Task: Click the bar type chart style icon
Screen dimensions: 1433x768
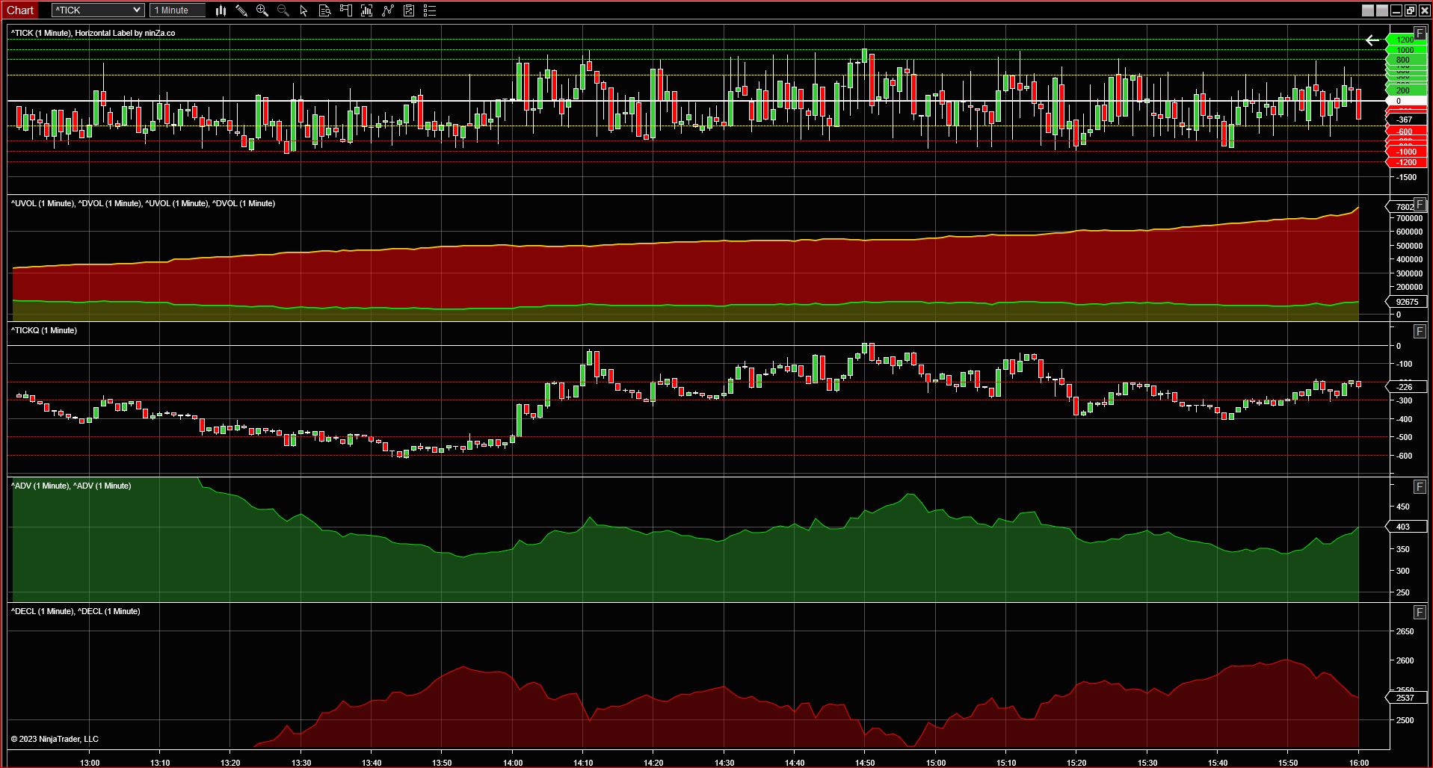Action: [x=221, y=10]
